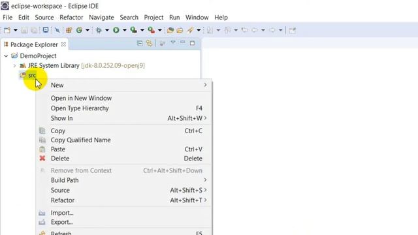This screenshot has width=418, height=235.
Task: Click the New file toolbar icon
Action: click(7, 30)
